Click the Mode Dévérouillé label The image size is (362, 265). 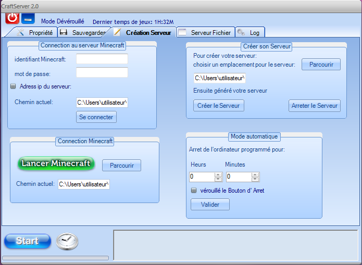click(63, 21)
